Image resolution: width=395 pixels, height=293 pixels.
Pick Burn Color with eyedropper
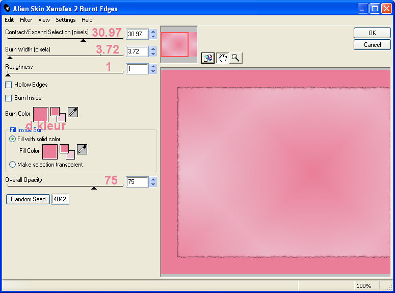73,112
